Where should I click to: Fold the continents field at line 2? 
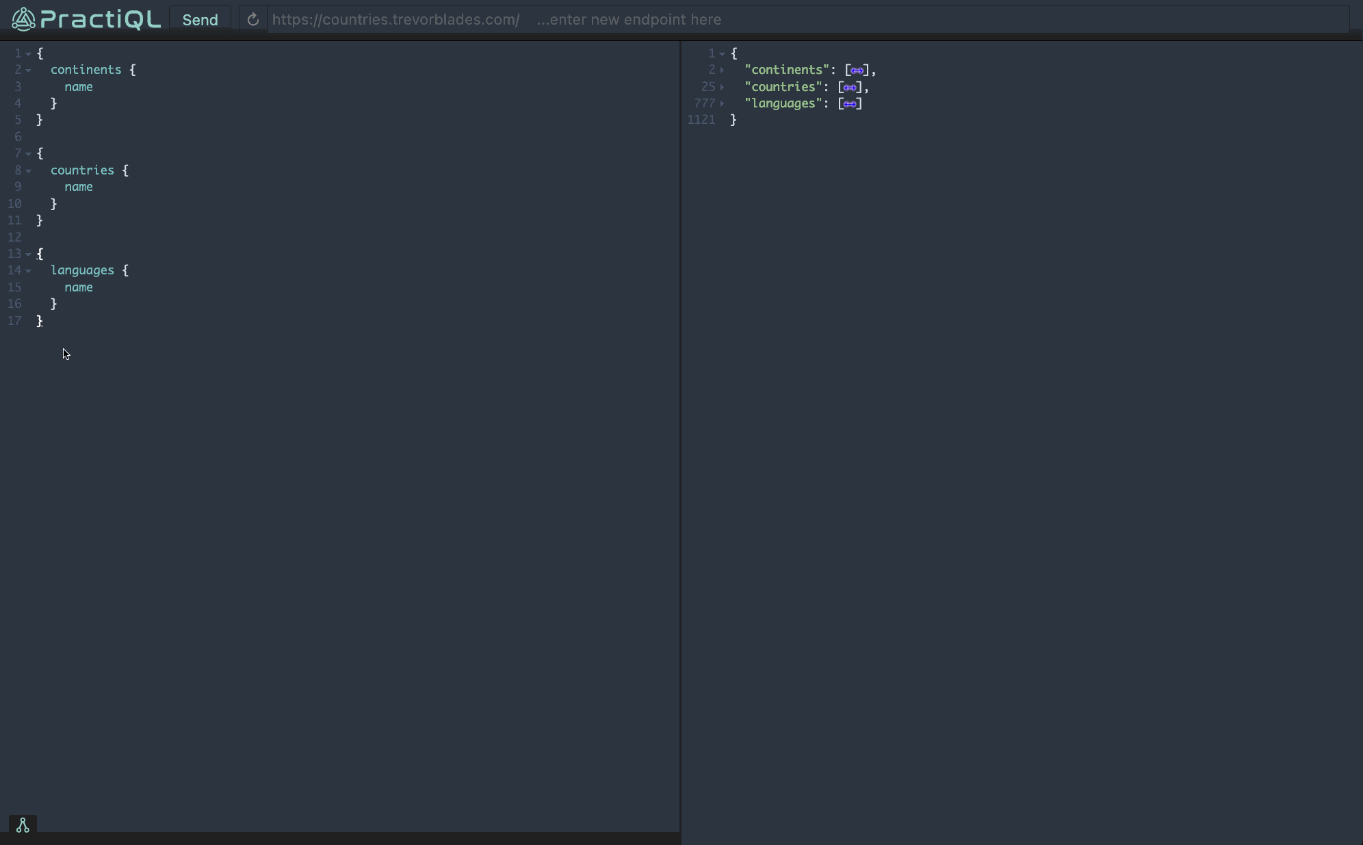[28, 70]
